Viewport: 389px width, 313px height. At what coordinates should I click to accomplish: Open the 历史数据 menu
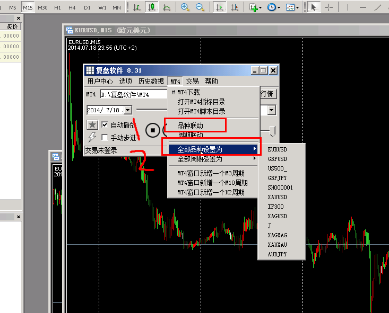click(151, 81)
